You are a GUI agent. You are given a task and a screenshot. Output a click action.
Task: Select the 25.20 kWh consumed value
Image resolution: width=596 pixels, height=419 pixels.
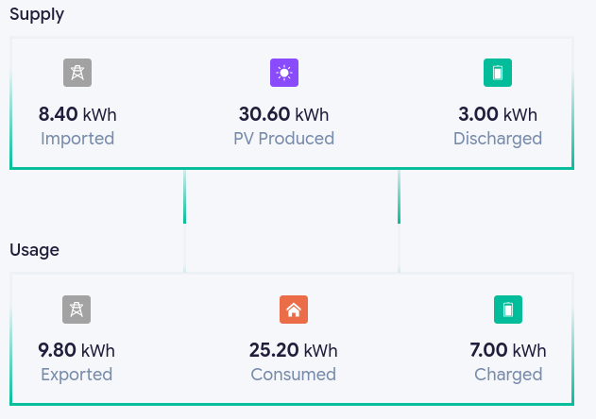pyautogui.click(x=293, y=350)
